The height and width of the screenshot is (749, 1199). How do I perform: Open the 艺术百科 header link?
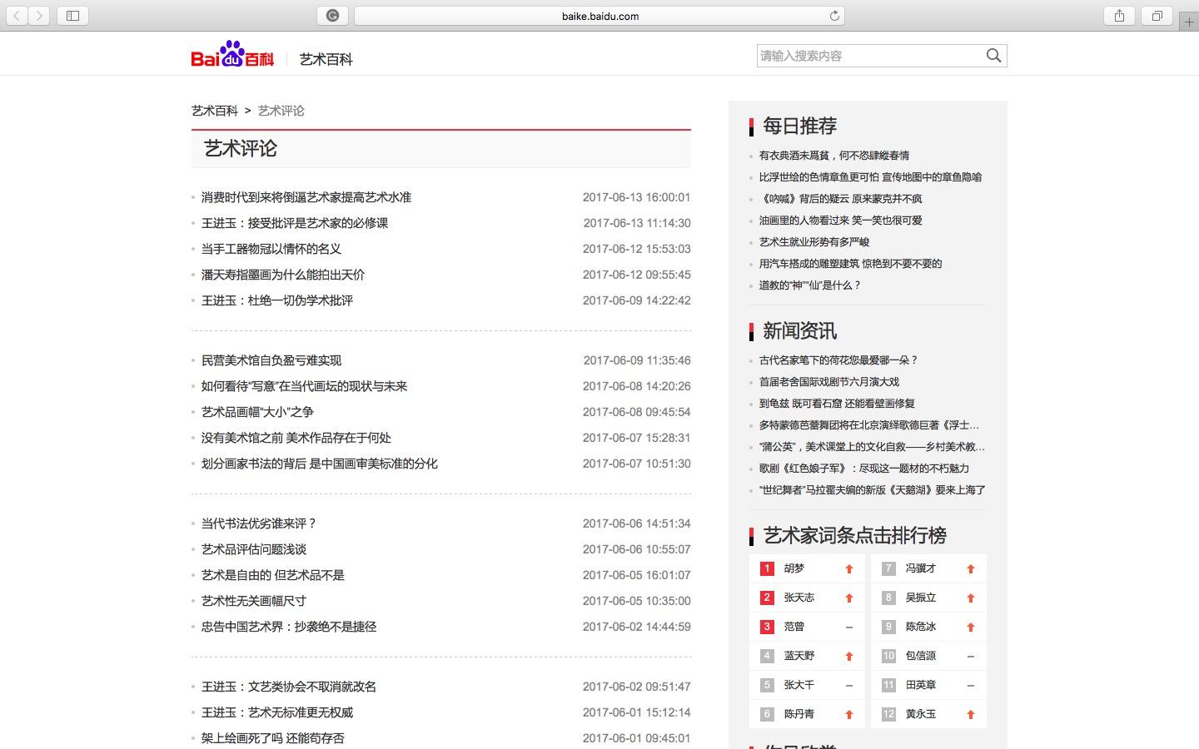(x=326, y=59)
